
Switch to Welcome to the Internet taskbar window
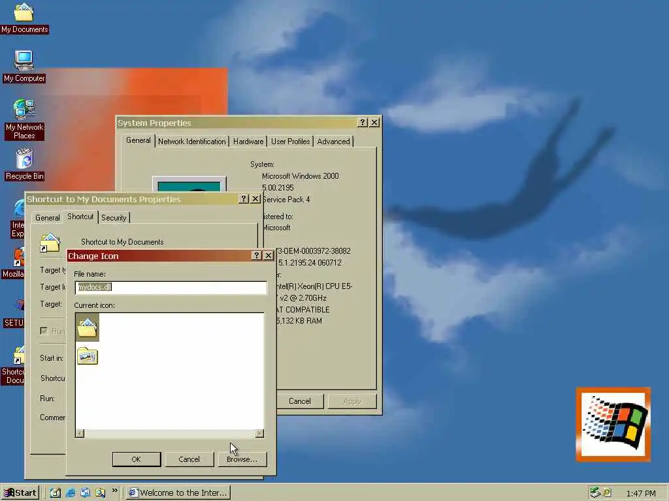pyautogui.click(x=178, y=493)
